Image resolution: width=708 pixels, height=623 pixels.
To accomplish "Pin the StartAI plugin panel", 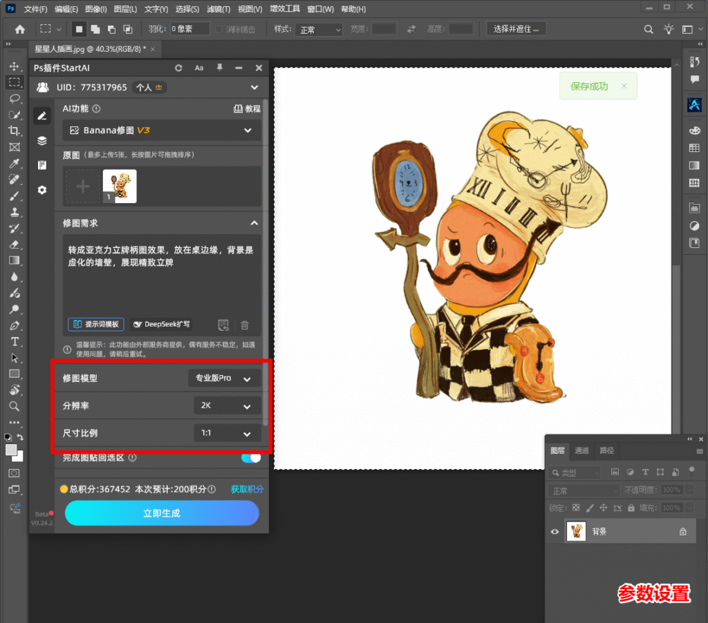I will 219,68.
